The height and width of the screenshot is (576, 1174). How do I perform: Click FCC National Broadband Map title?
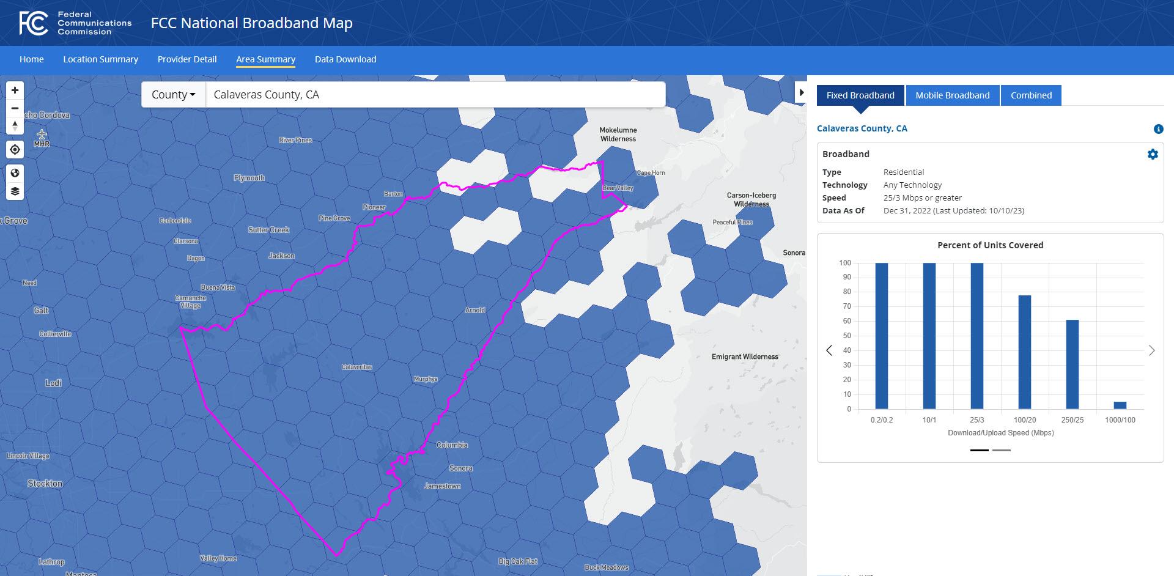(x=252, y=23)
